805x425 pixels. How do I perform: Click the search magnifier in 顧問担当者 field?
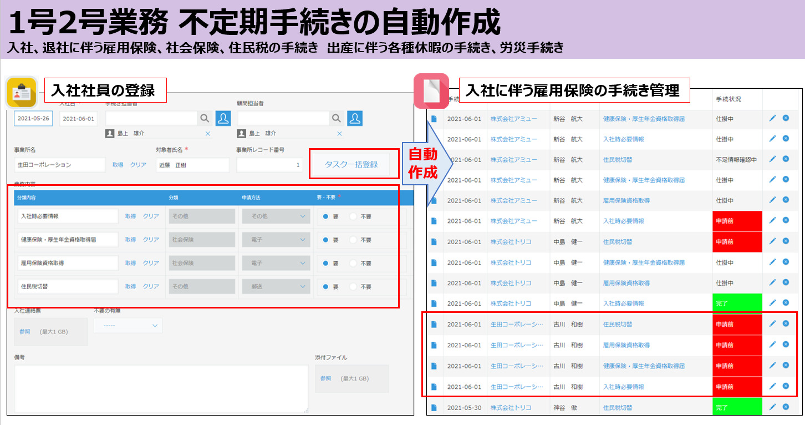click(x=337, y=118)
